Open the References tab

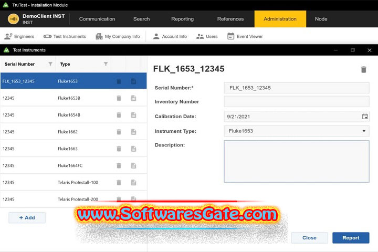(230, 19)
